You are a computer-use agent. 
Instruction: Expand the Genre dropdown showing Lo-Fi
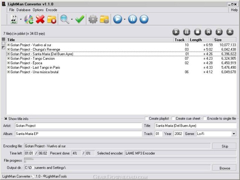click(234, 134)
